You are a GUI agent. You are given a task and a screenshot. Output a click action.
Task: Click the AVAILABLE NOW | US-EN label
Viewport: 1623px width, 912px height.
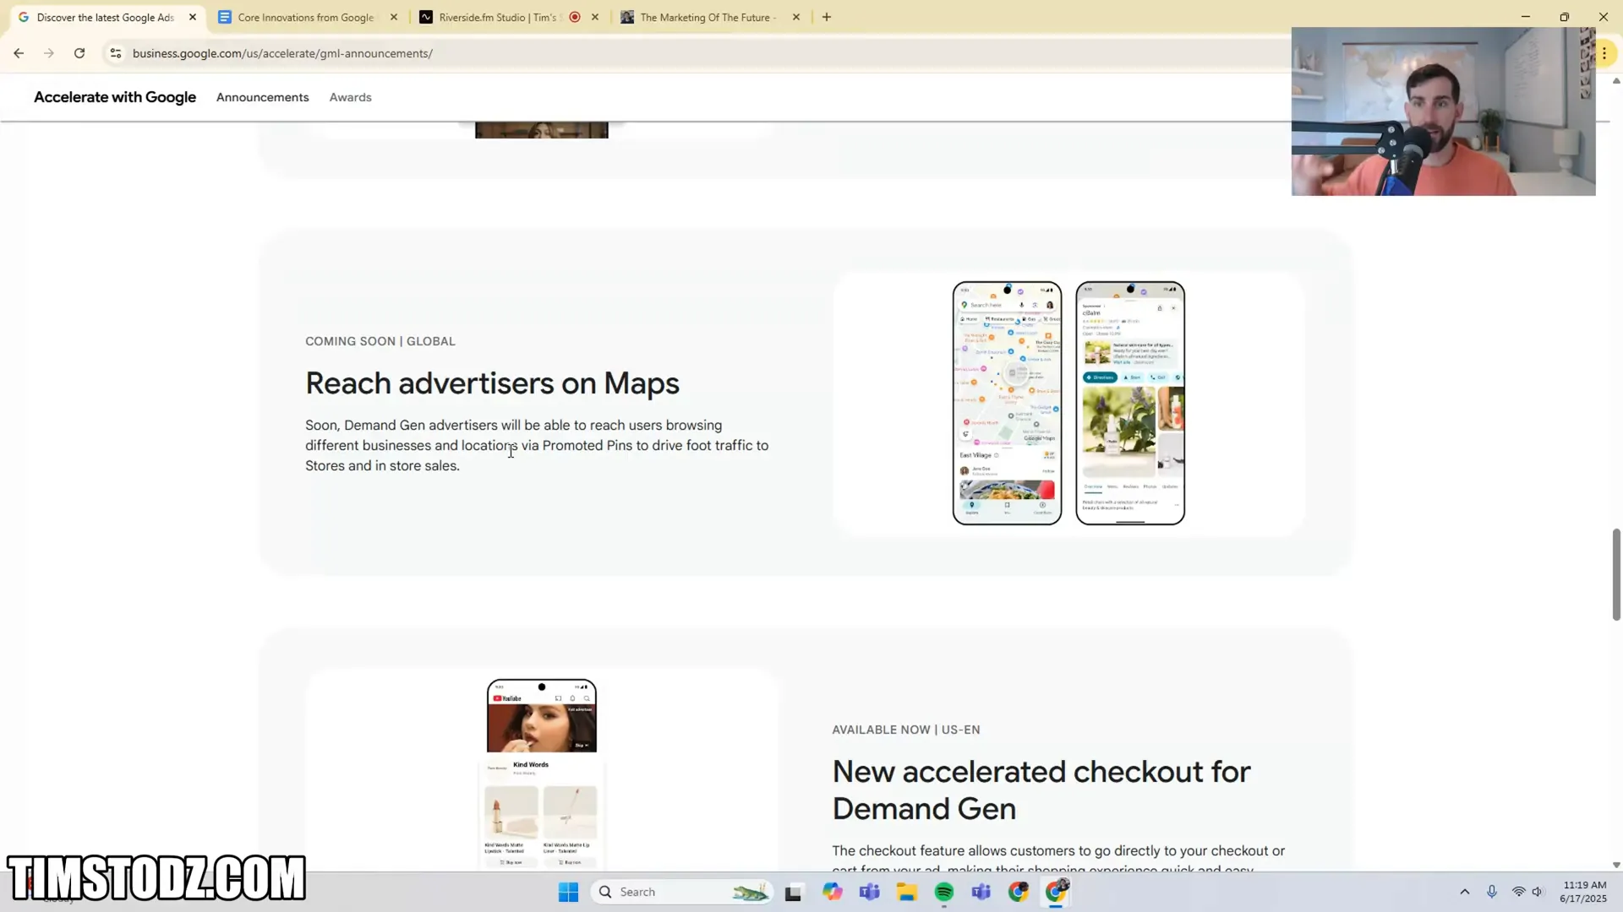(x=906, y=730)
